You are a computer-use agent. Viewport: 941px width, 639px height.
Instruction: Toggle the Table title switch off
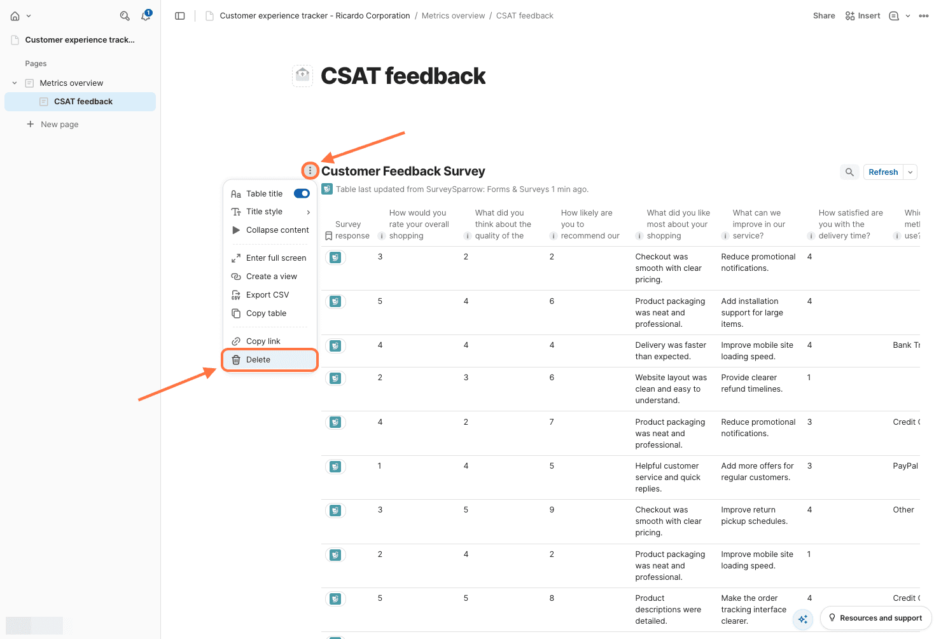tap(302, 194)
